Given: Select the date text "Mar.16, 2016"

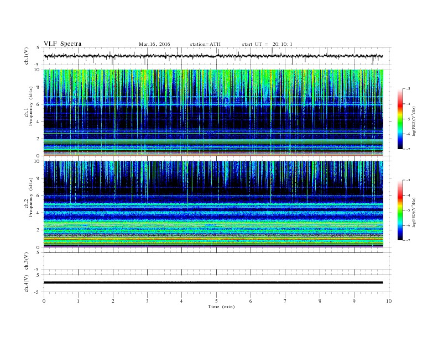Looking at the screenshot, I should [x=154, y=44].
